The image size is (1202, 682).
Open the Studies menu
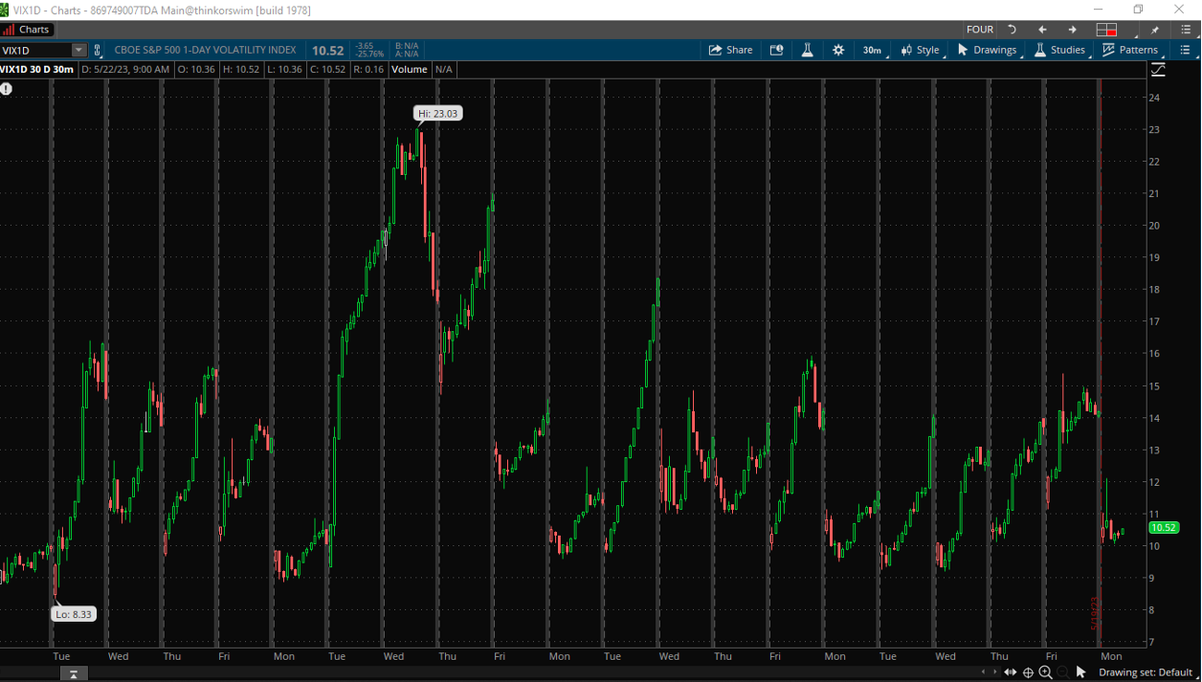[1059, 50]
